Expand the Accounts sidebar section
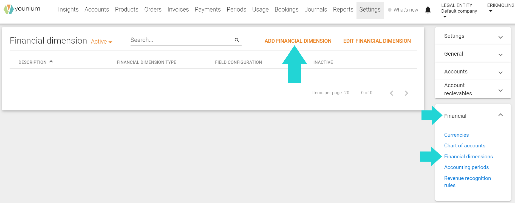This screenshot has height=203, width=515. coord(473,72)
